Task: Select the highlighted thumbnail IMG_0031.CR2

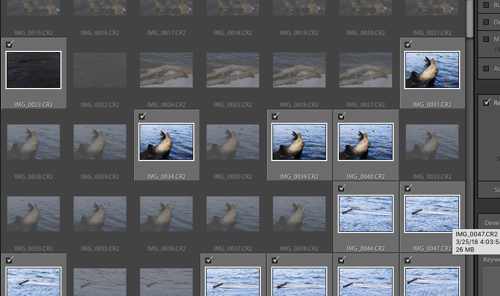Action: click(432, 70)
